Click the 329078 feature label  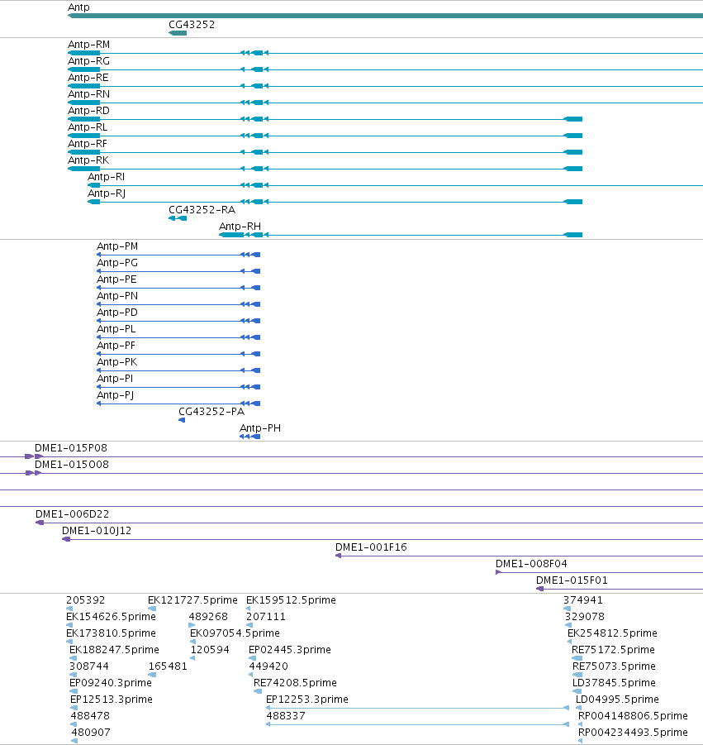tap(585, 617)
